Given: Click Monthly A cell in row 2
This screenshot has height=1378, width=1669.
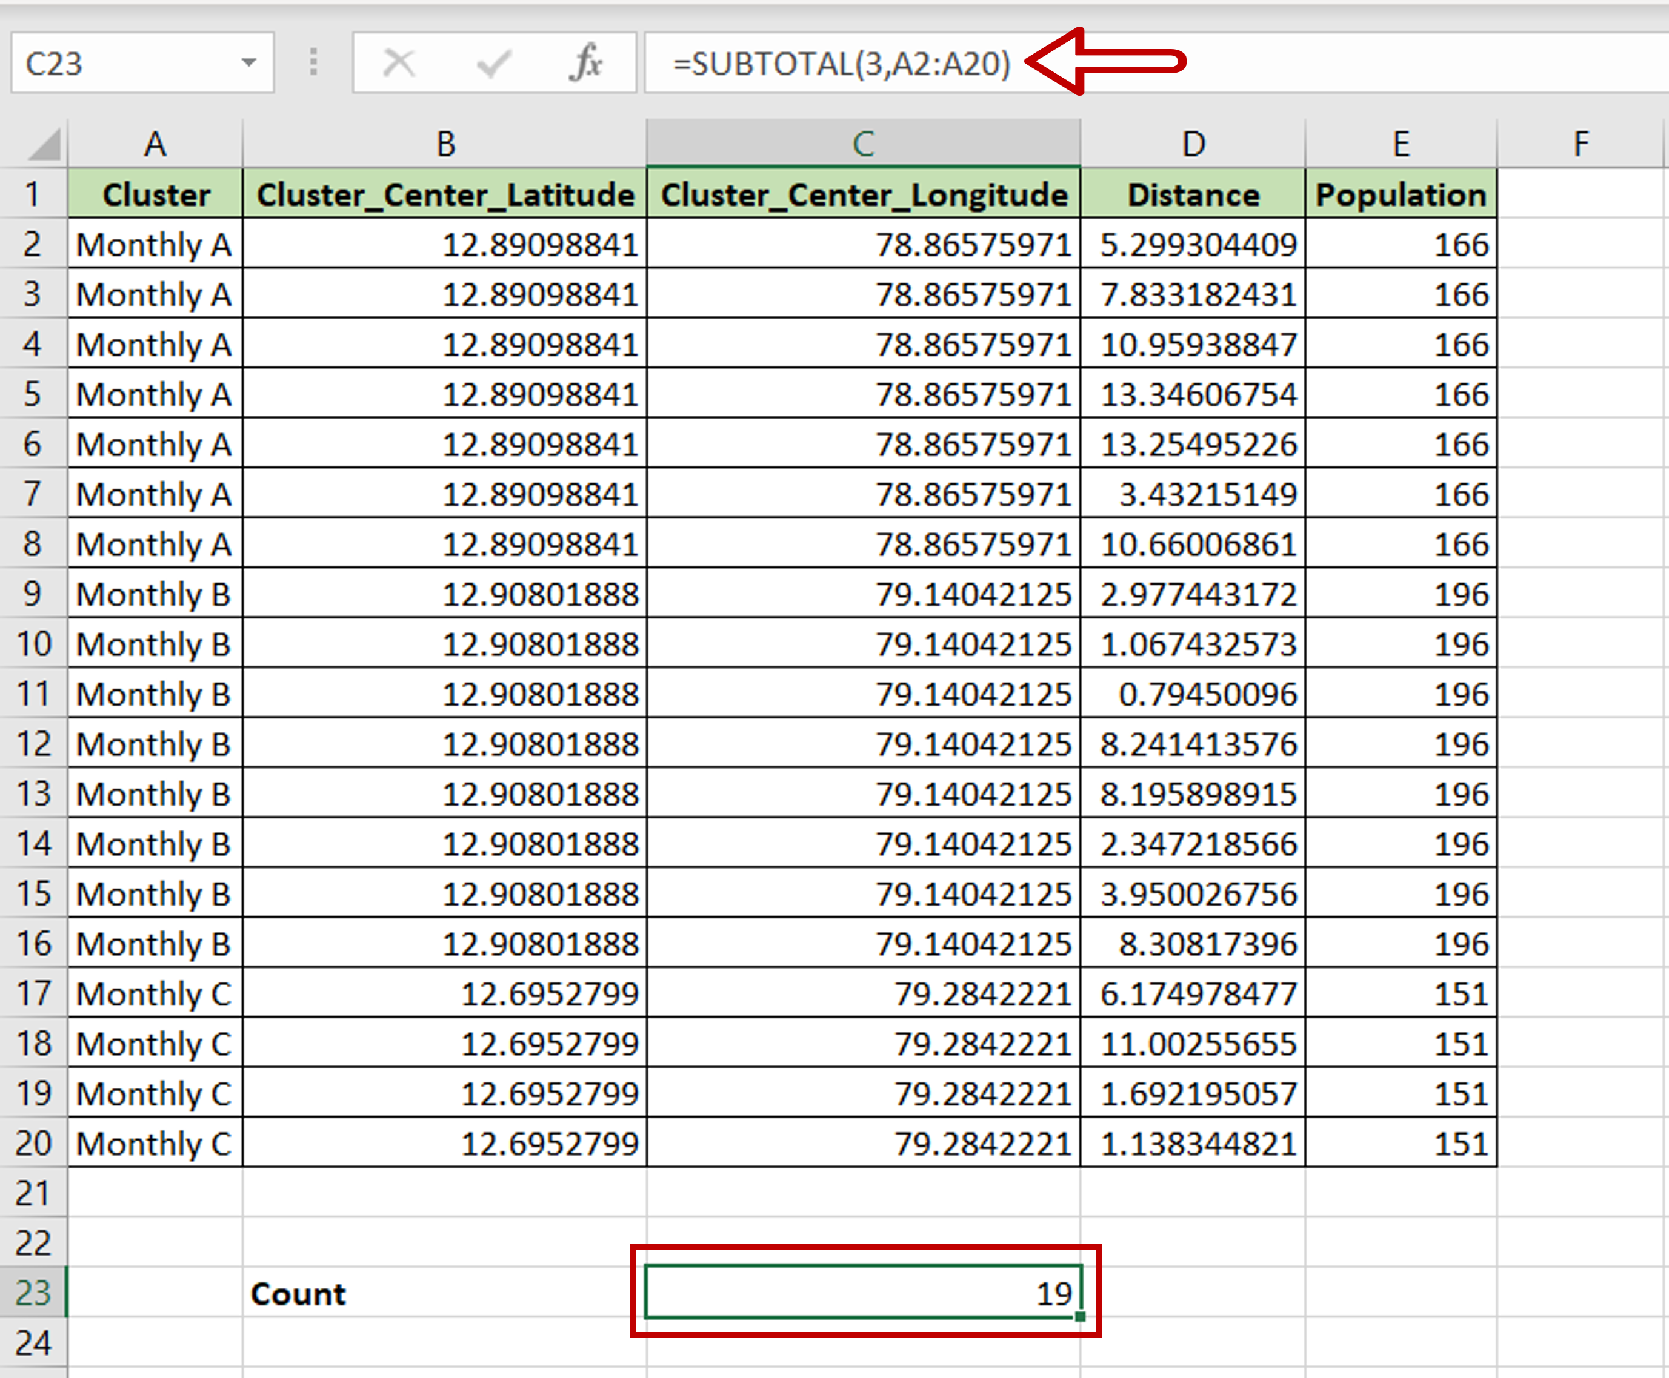Looking at the screenshot, I should coord(156,243).
